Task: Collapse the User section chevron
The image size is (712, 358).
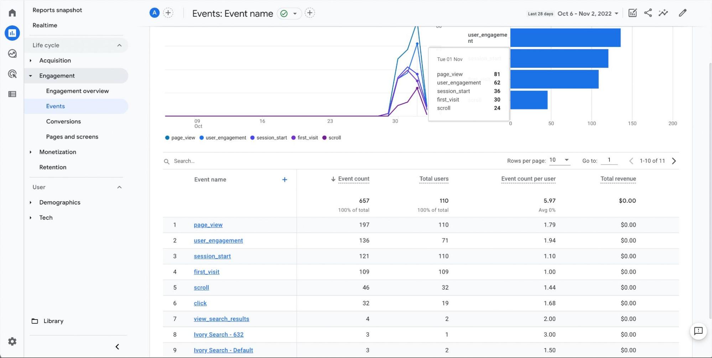Action: point(119,187)
